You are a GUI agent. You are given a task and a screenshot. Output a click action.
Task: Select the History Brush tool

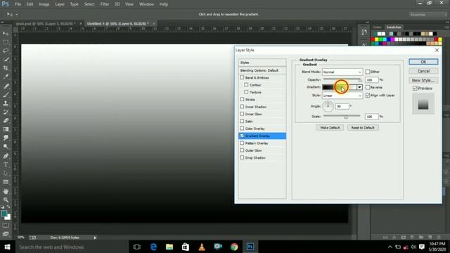point(6,112)
